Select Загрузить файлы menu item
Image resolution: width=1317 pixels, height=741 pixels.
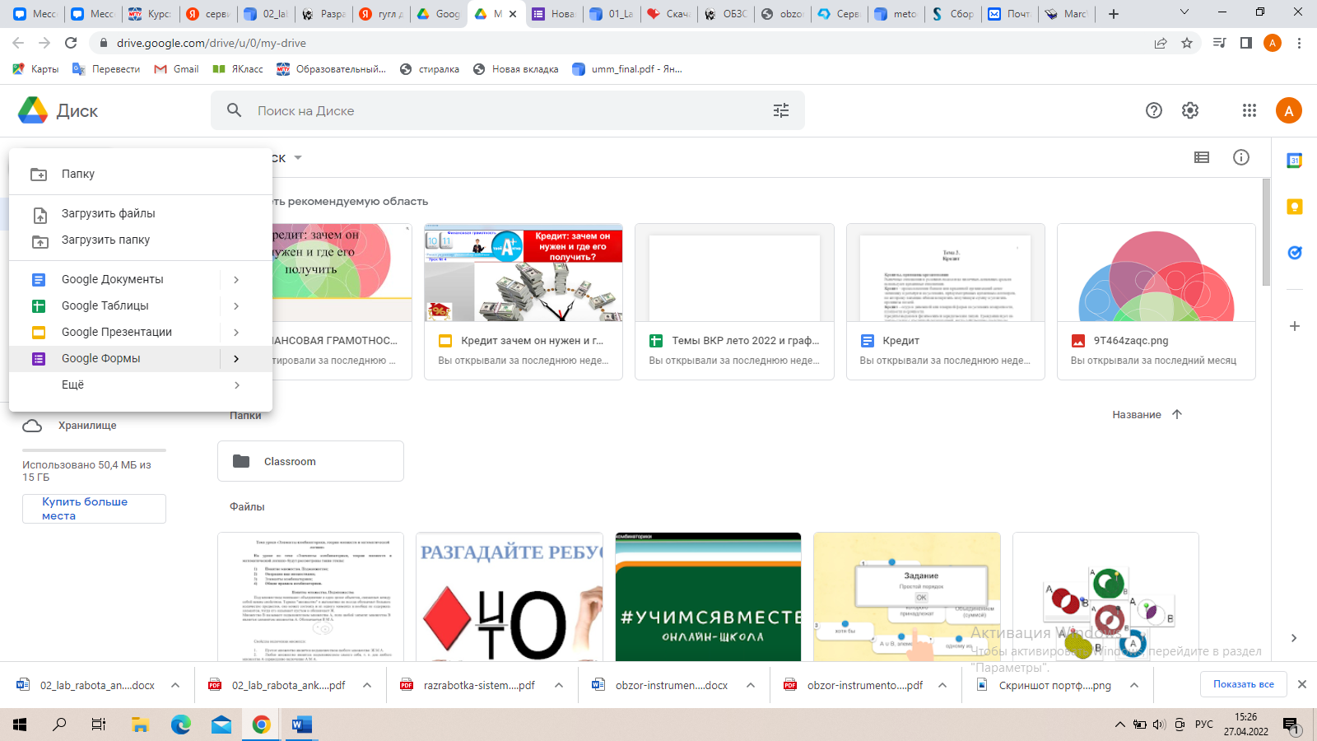pyautogui.click(x=141, y=213)
